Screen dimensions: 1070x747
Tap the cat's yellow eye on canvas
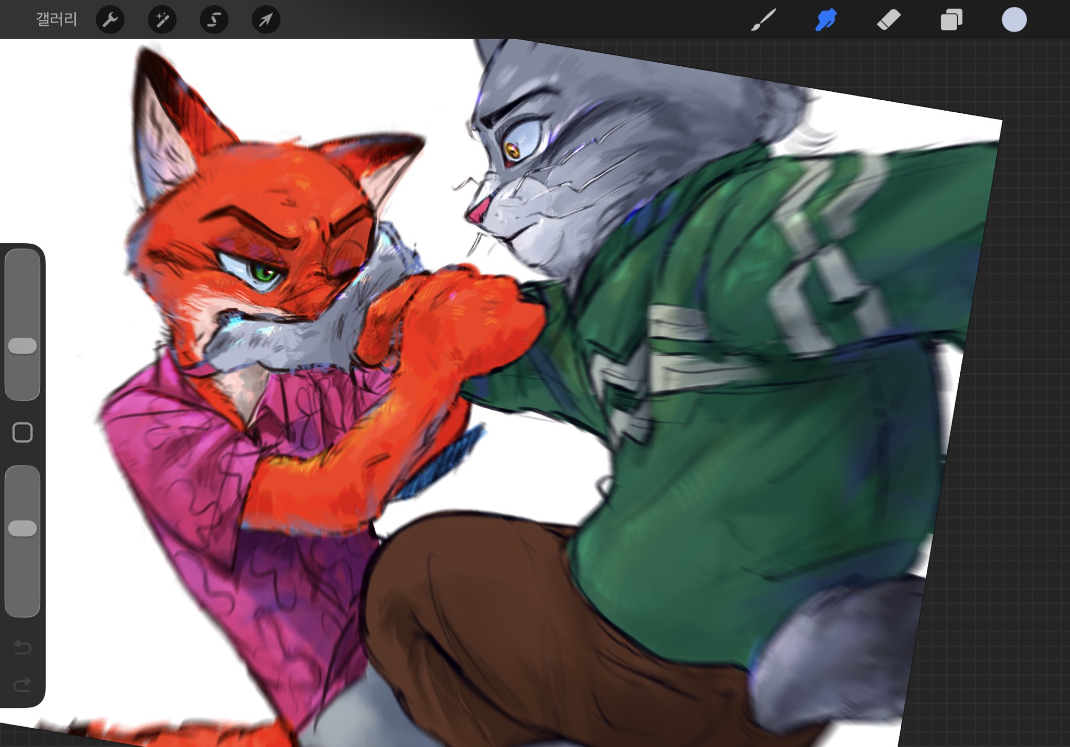click(511, 151)
